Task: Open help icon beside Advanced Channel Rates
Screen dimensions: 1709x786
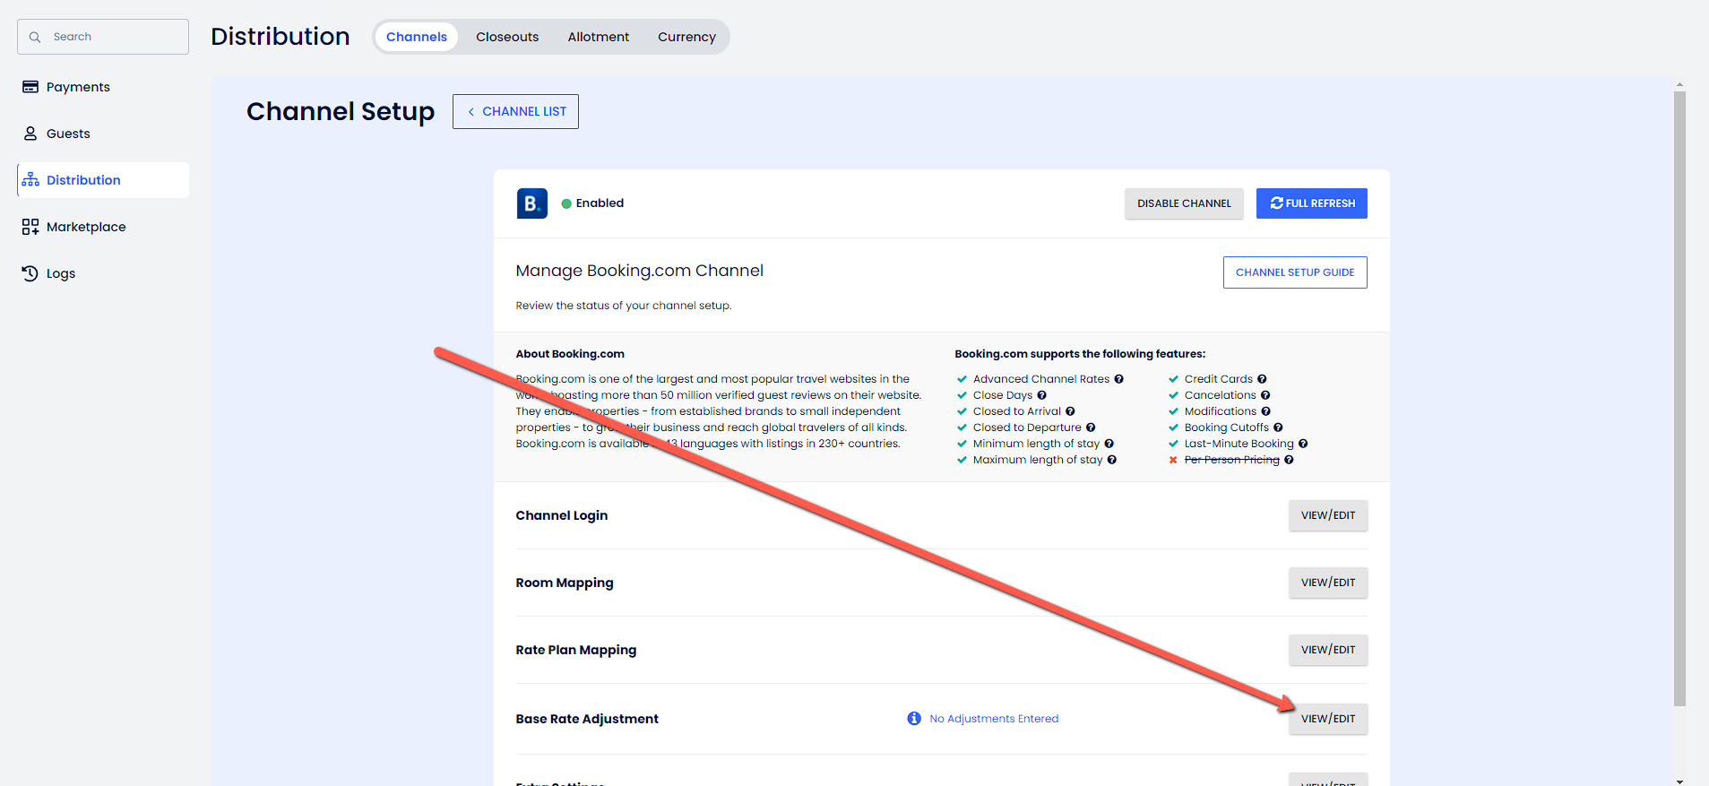Action: [1118, 379]
